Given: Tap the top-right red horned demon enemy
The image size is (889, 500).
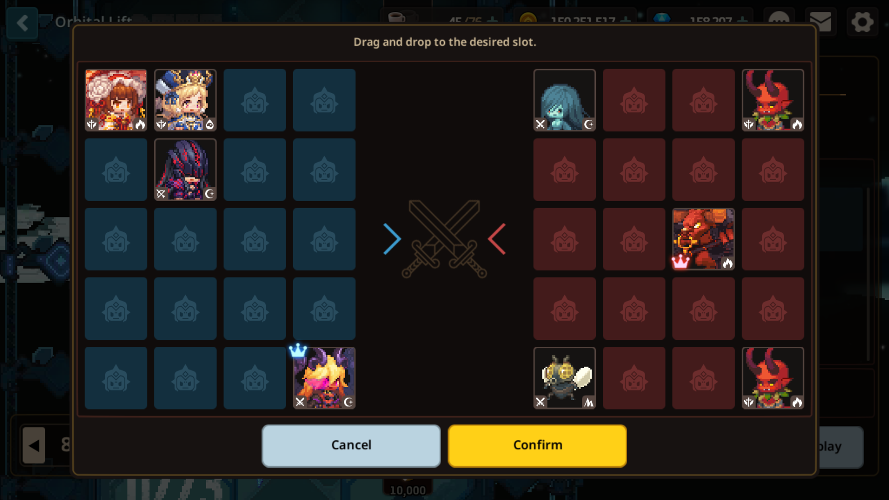Looking at the screenshot, I should [773, 100].
